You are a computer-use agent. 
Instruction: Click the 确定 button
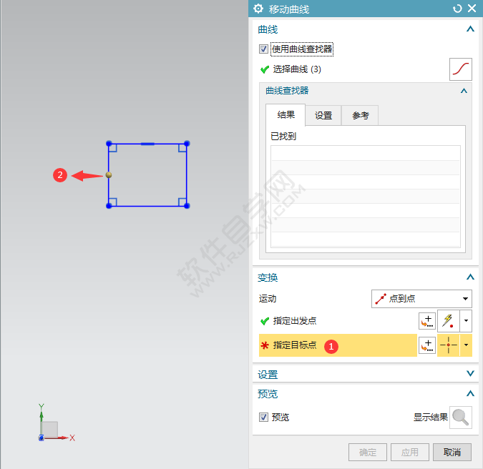(x=368, y=452)
